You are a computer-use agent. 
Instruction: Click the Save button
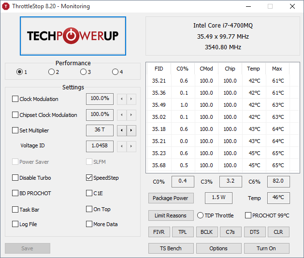28,248
